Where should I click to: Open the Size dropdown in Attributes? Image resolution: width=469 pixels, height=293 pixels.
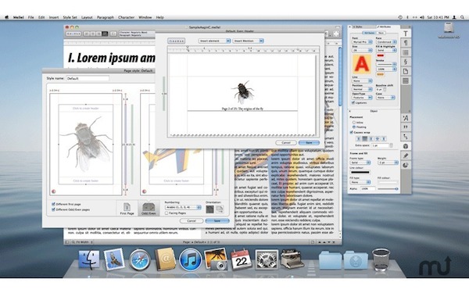[x=362, y=50]
